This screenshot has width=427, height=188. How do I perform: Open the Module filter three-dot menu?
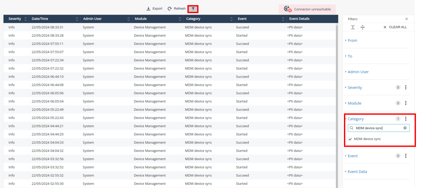tap(406, 103)
